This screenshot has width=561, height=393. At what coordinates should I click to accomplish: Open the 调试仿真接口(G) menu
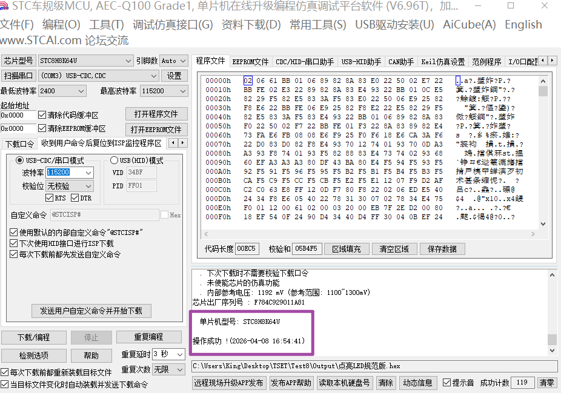(x=173, y=25)
